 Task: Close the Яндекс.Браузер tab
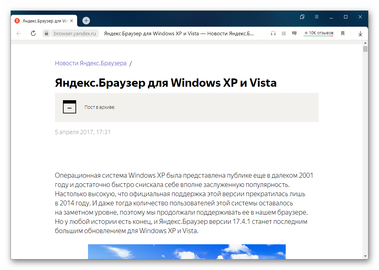coord(72,21)
